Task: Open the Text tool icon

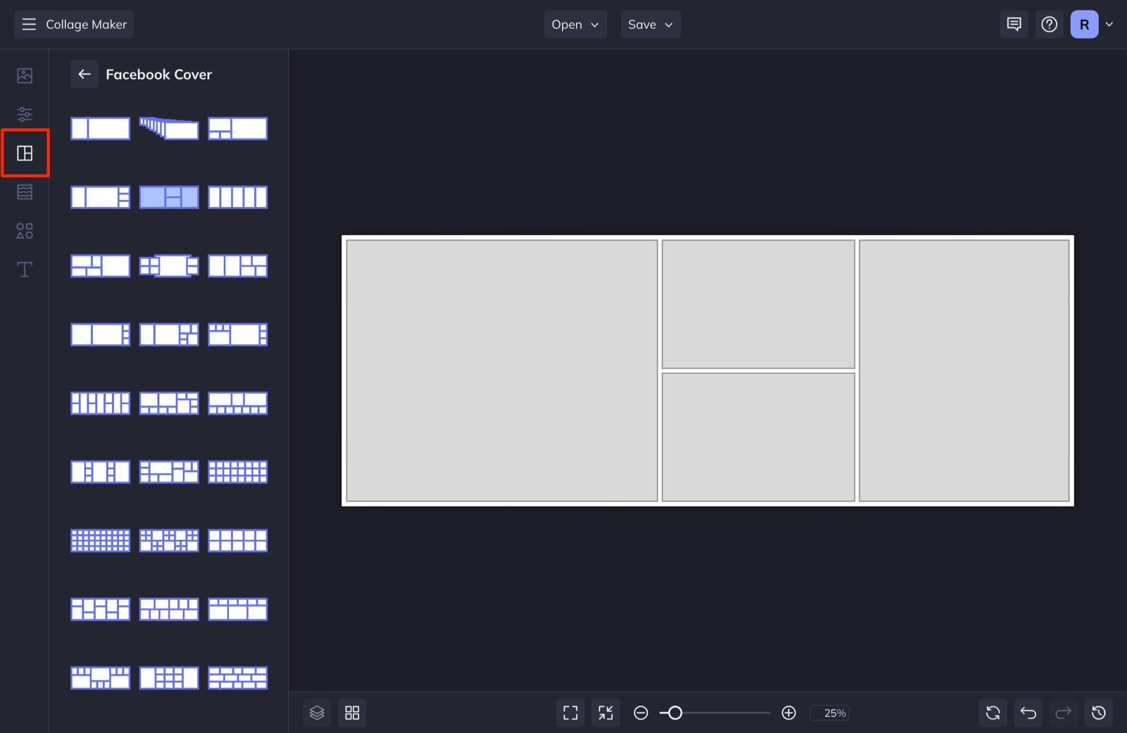Action: pos(25,269)
